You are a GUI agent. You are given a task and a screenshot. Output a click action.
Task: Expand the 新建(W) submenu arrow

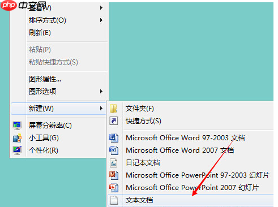pyautogui.click(x=101, y=109)
